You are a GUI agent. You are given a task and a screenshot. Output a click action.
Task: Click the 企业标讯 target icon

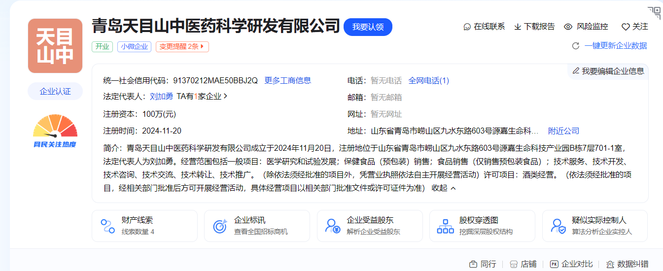[x=220, y=226]
